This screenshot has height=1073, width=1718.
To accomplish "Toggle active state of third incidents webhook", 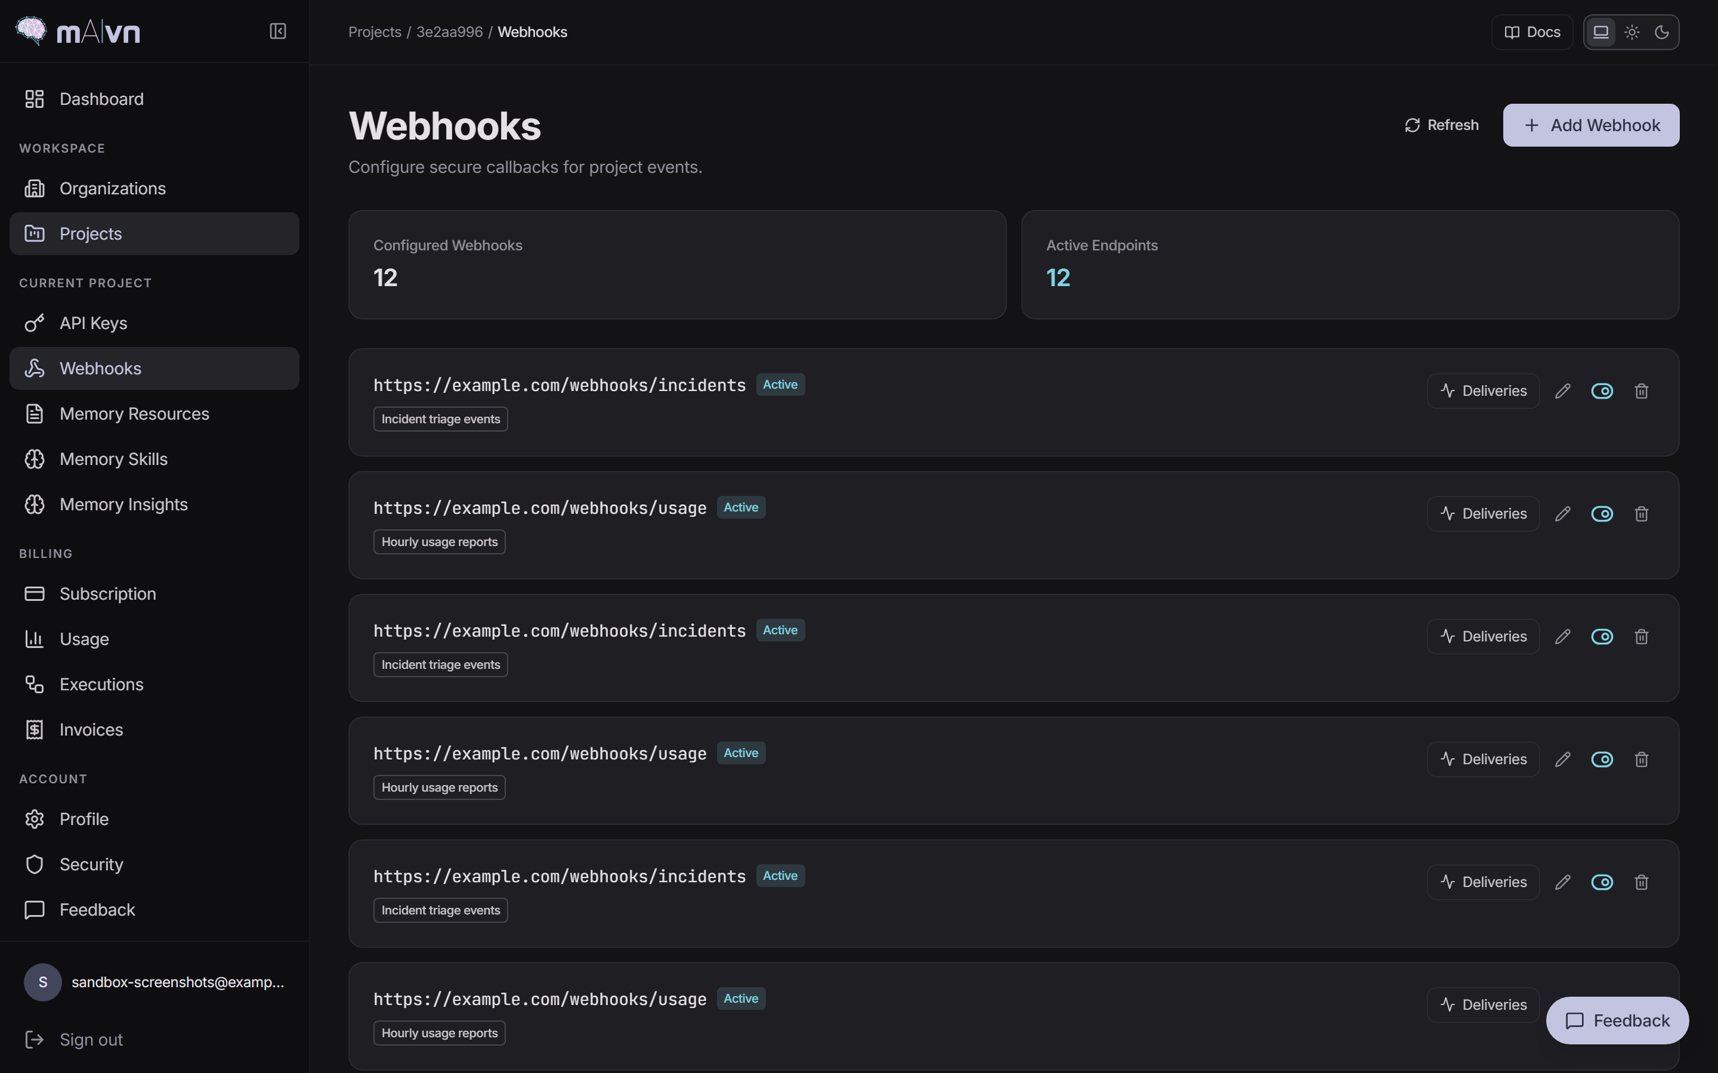I will (1602, 882).
